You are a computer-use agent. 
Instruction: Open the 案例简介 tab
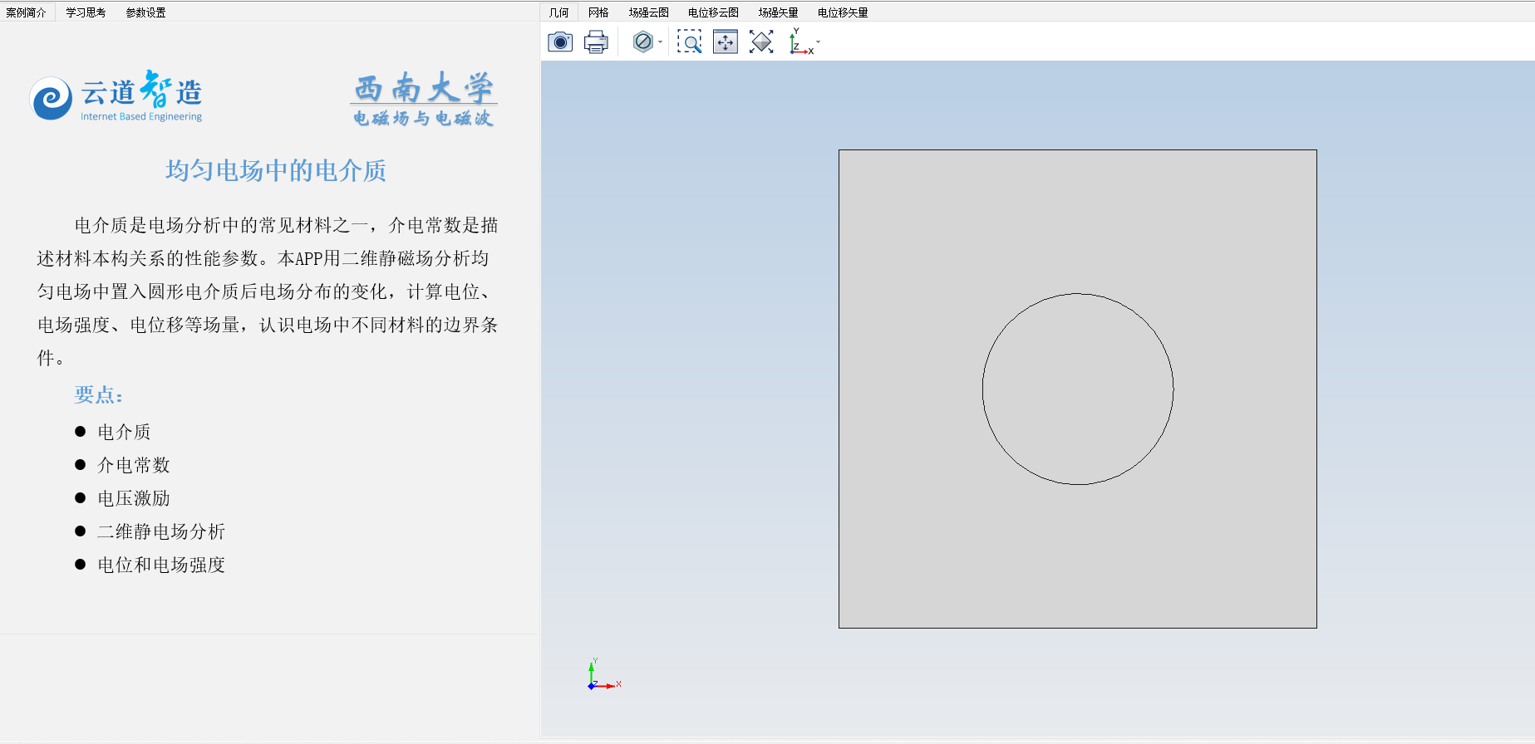click(26, 12)
